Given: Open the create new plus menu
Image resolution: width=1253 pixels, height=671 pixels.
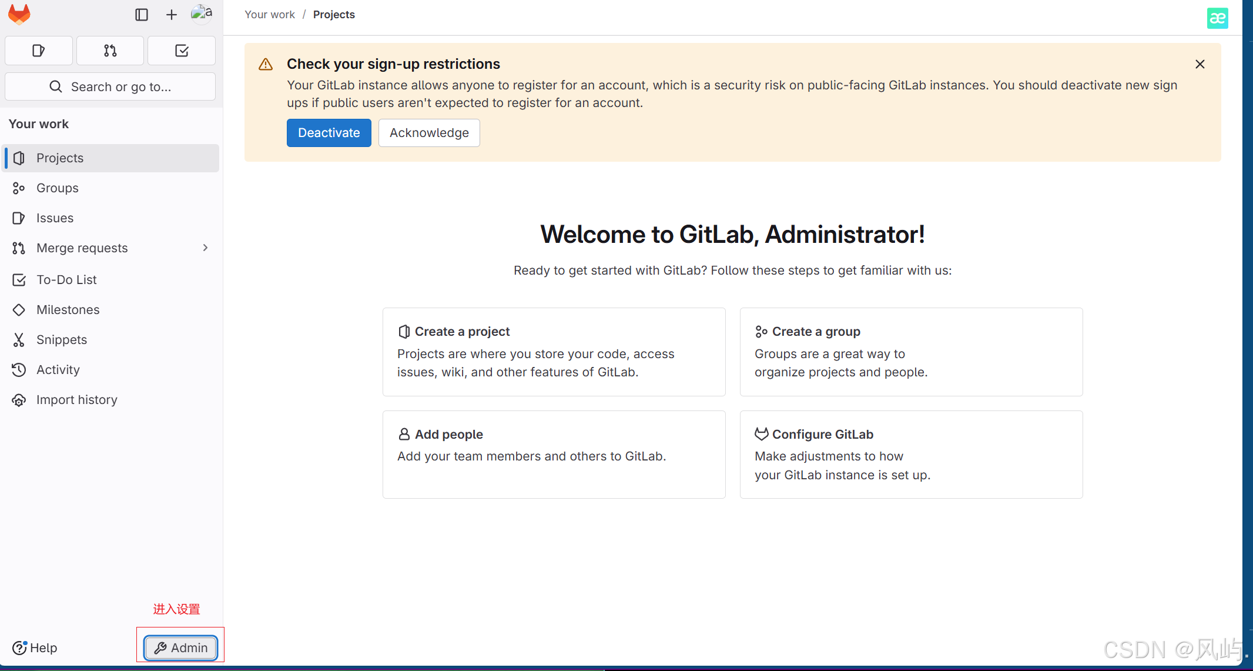Looking at the screenshot, I should (x=171, y=15).
